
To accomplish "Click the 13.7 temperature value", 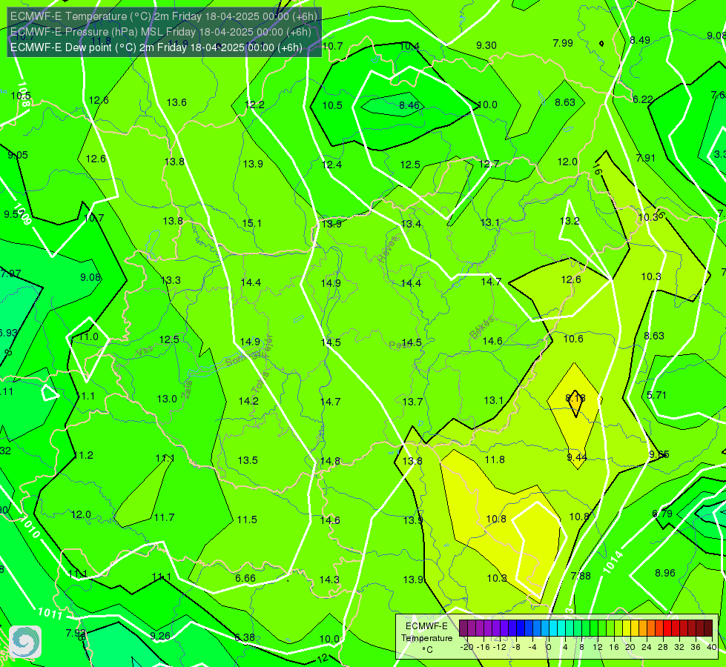I will tap(412, 402).
